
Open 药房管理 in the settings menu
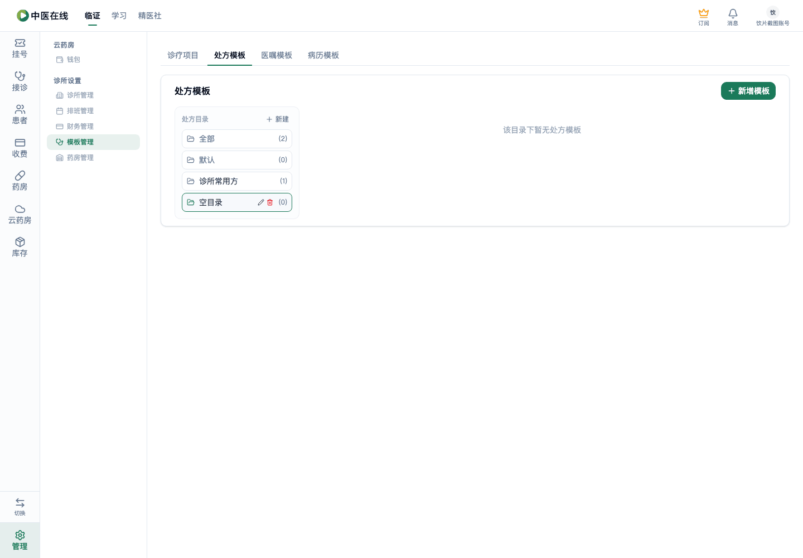click(93, 158)
